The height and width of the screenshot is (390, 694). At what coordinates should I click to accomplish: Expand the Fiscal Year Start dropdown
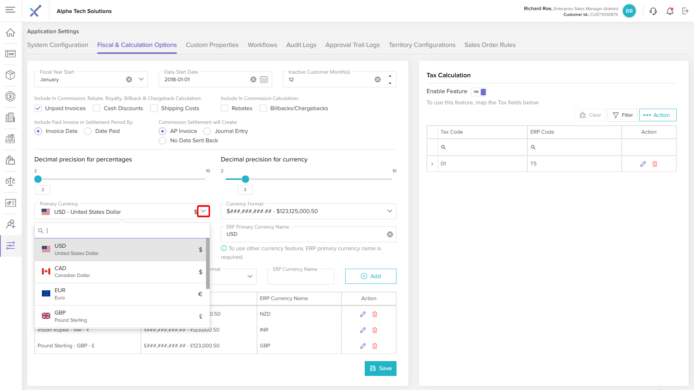pos(141,79)
